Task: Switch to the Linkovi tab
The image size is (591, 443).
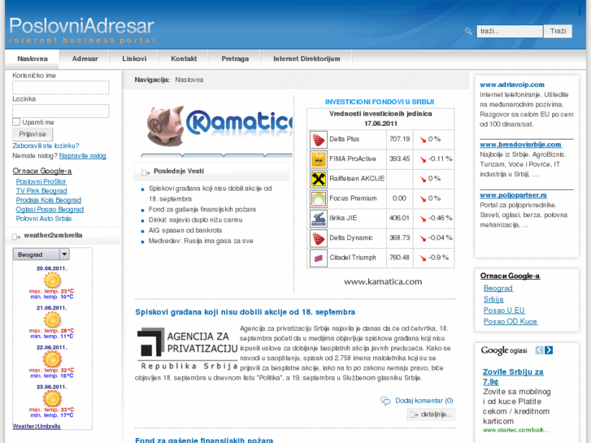Action: pos(134,59)
